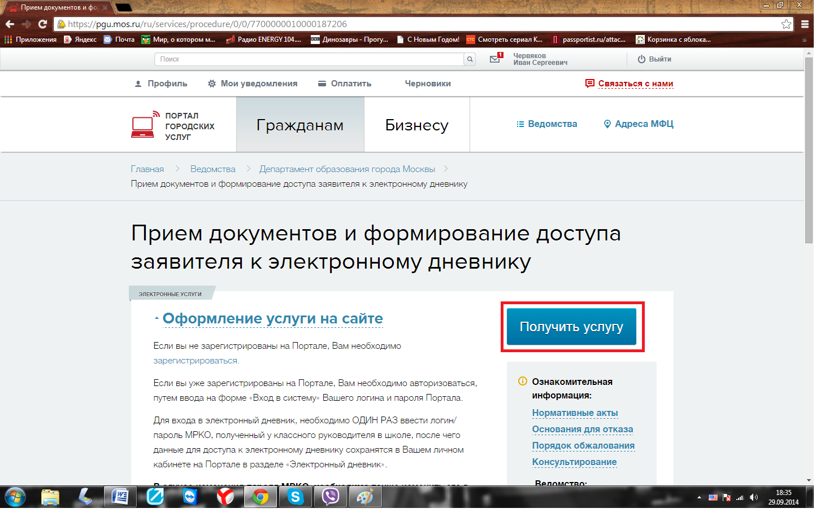Open Корзинка с яблока bookmark
816x517 pixels.
tap(675, 40)
